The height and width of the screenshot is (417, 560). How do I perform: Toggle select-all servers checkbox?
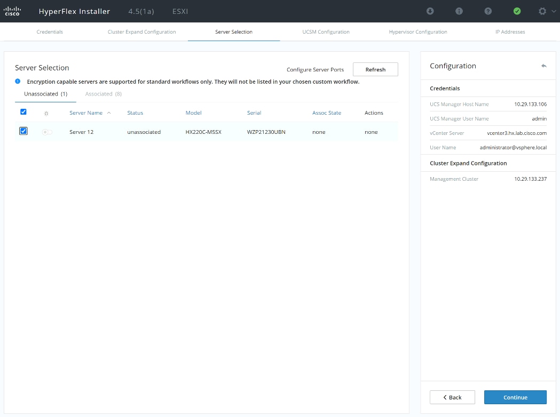point(23,111)
